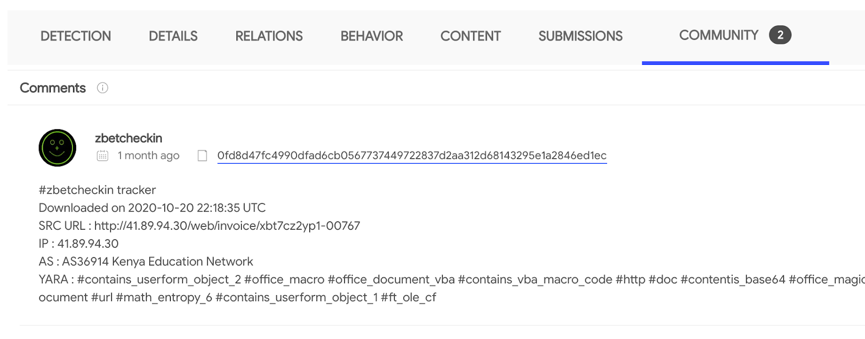Screen dimensions: 865x339
Task: Click the calendar icon beside 1 month ago
Action: [102, 156]
